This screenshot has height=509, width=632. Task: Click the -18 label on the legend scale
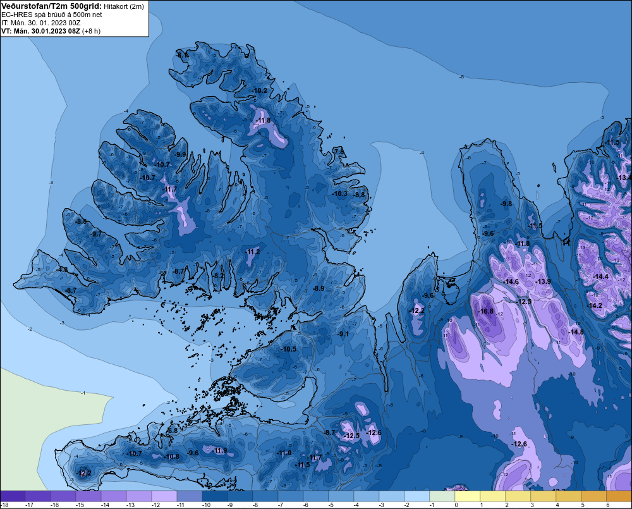click(4, 505)
